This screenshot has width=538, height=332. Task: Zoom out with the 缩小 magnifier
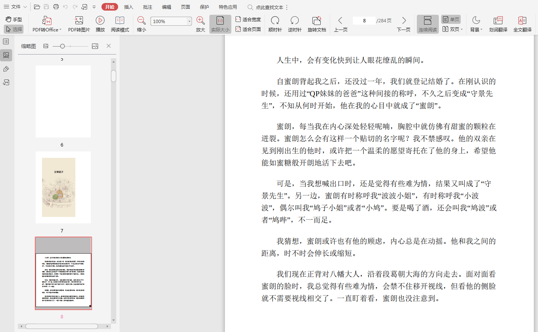pyautogui.click(x=142, y=24)
